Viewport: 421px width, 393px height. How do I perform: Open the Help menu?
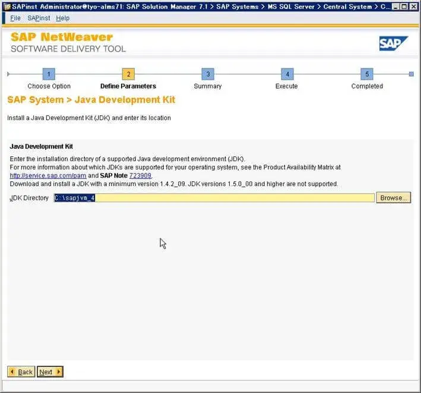[x=62, y=18]
